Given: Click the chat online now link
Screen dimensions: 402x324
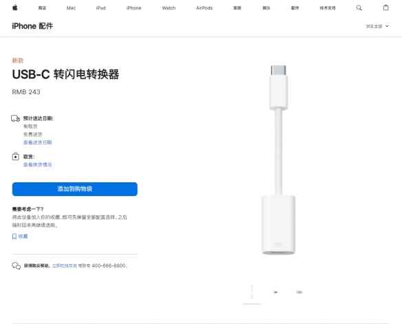Looking at the screenshot, I should (x=65, y=266).
